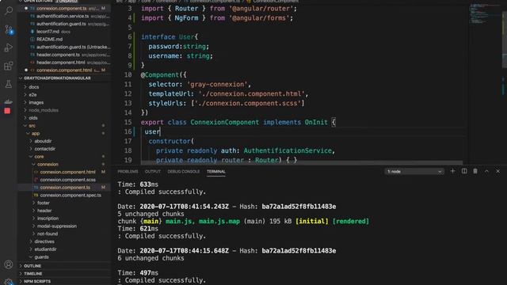Open the Run and Debug view
The width and height of the screenshot is (507, 285).
9,47
